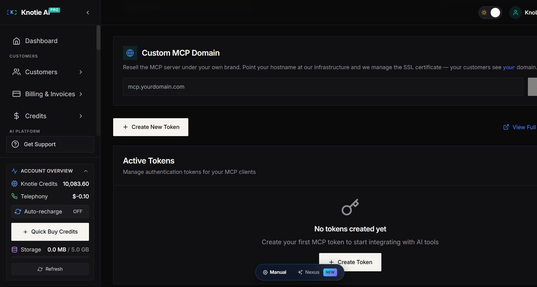Click the Billing card icon
537x287 pixels.
pos(16,94)
